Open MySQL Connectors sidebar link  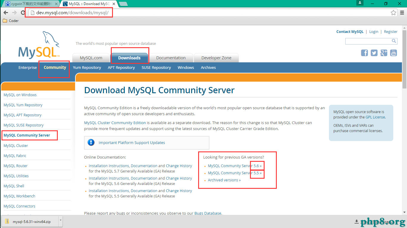pyautogui.click(x=19, y=206)
